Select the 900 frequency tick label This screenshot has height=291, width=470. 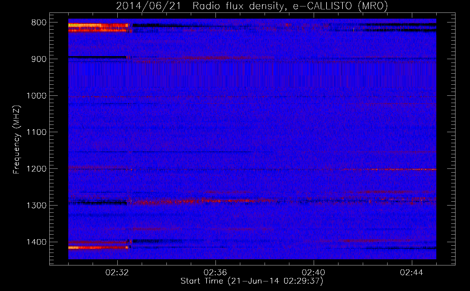39,59
